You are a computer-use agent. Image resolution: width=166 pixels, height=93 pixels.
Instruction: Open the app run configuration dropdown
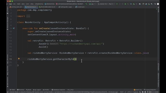click(x=92, y=4)
